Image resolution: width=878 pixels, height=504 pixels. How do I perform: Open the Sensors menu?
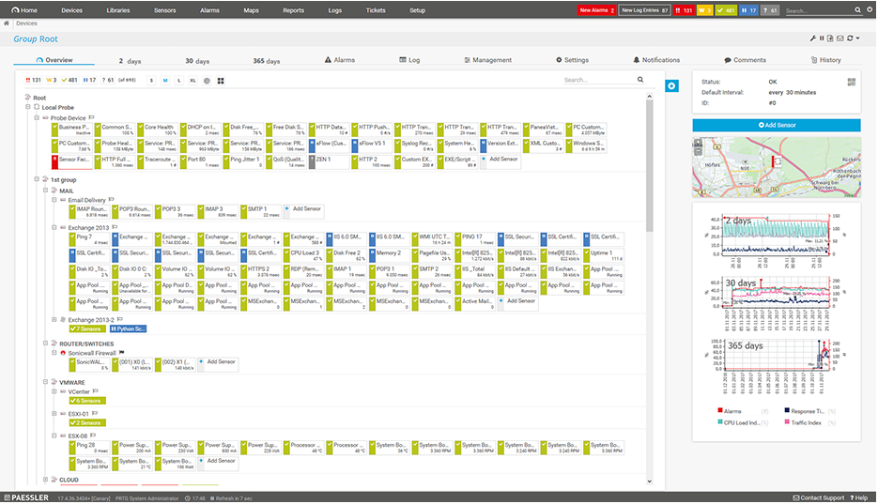point(164,10)
